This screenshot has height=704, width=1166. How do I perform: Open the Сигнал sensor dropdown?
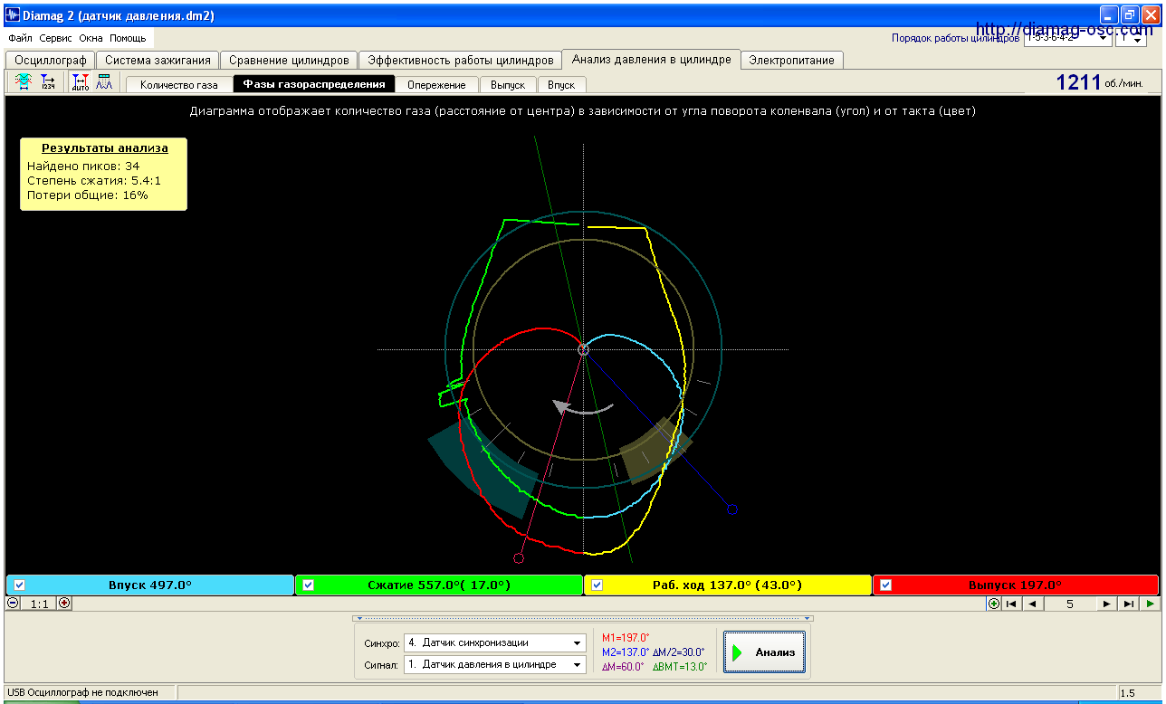(x=495, y=664)
